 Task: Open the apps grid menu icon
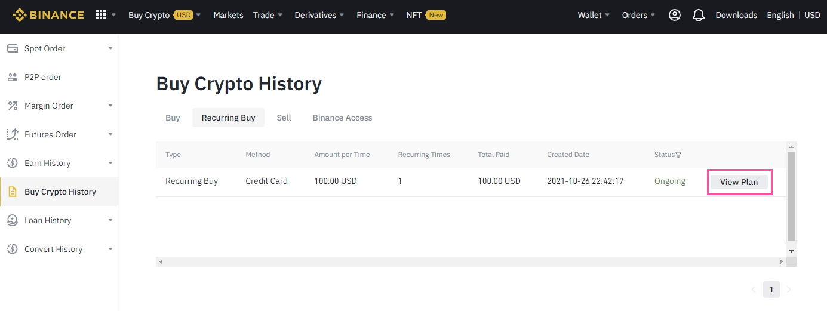pos(101,15)
